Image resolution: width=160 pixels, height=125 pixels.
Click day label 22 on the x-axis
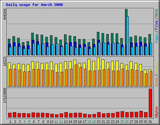(x=108, y=122)
